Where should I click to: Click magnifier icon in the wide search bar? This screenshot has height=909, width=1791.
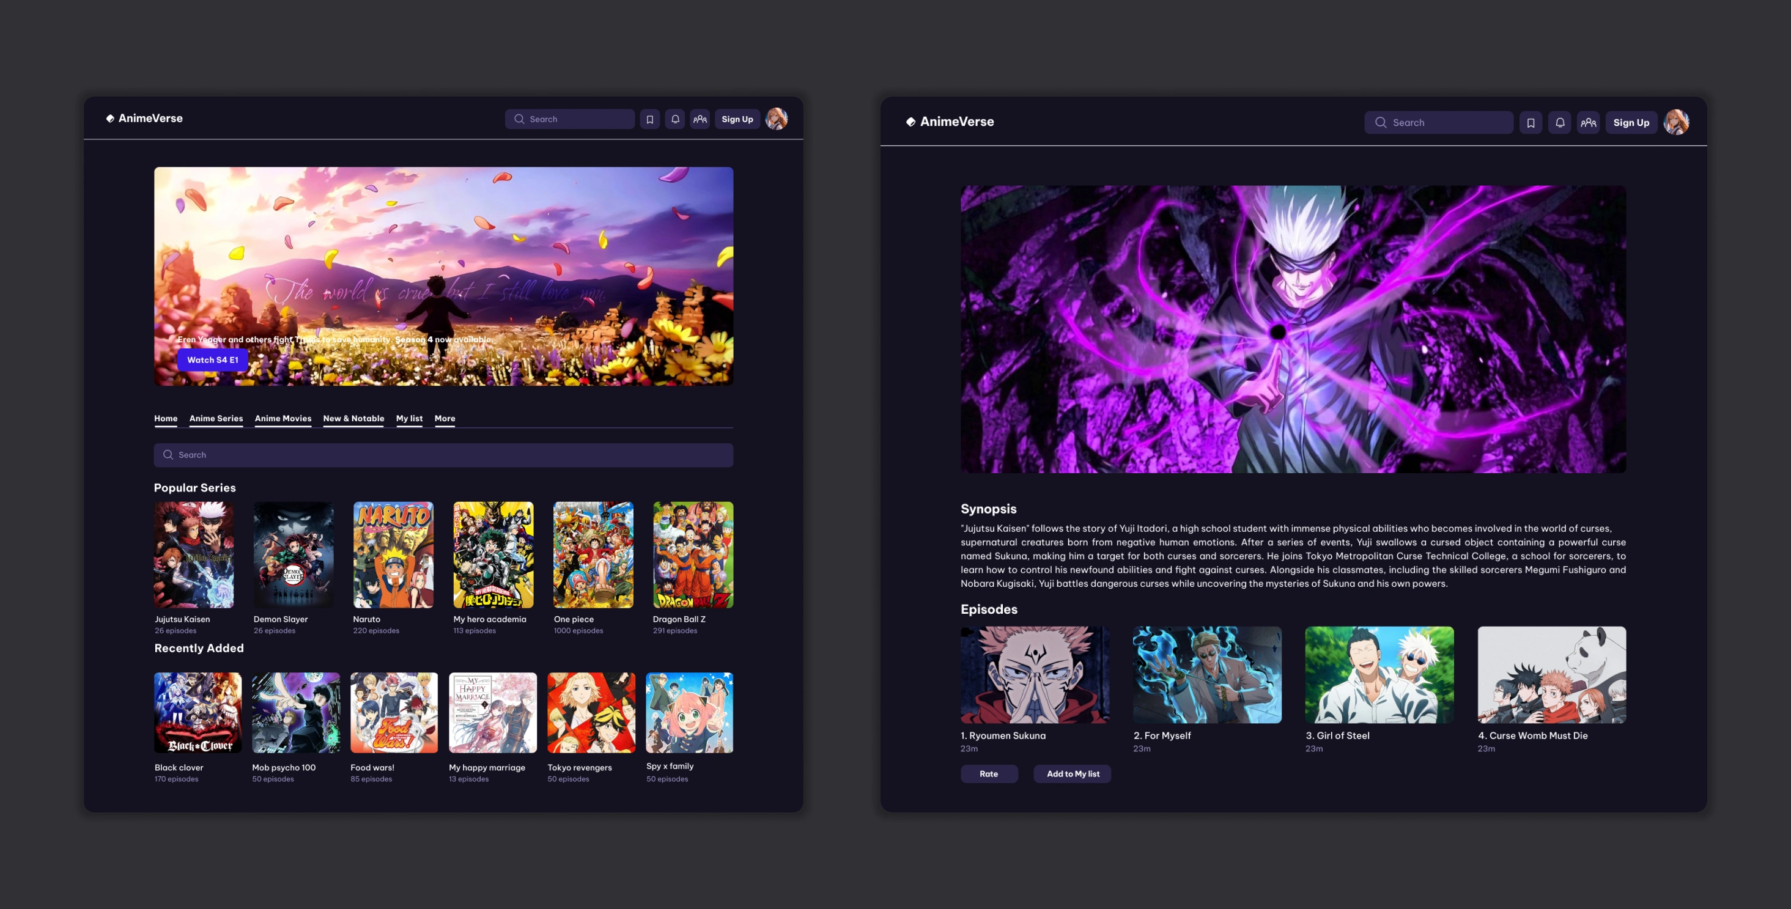168,455
